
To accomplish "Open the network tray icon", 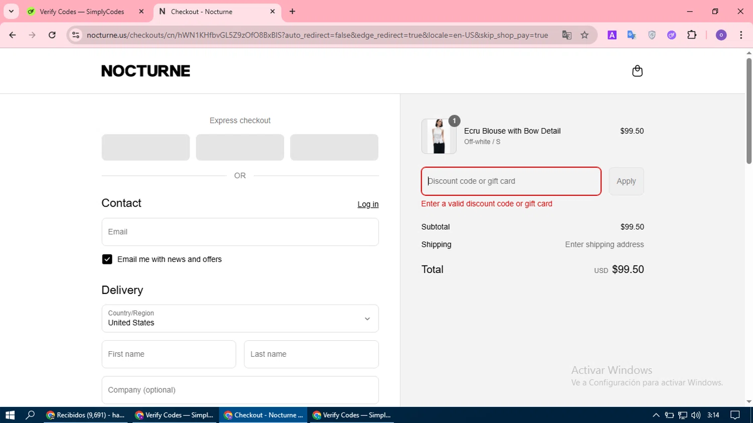I will point(682,415).
